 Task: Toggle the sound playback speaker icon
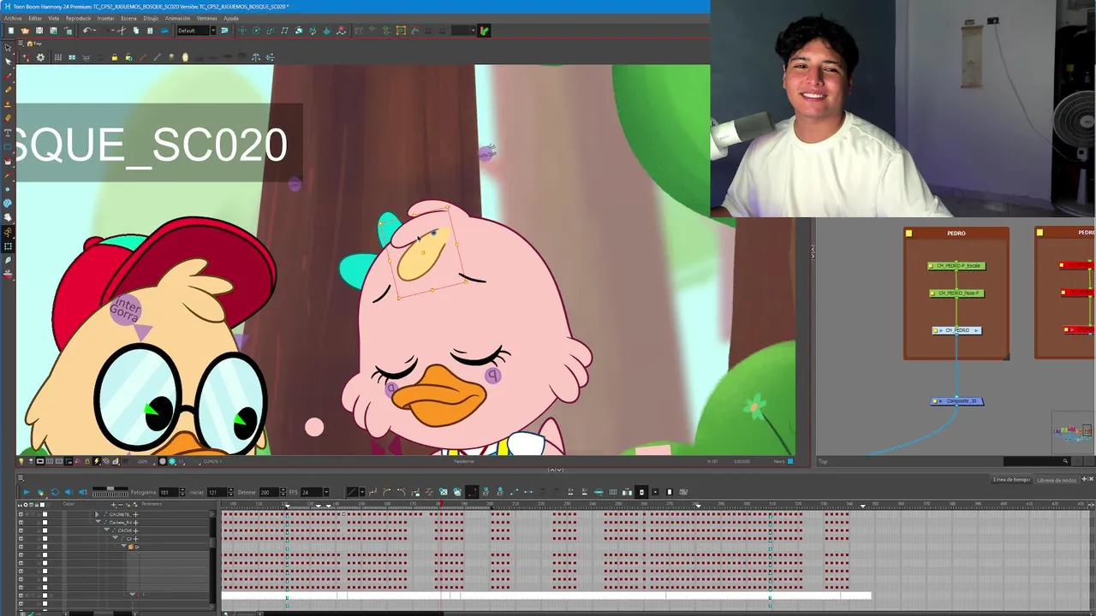(x=68, y=492)
